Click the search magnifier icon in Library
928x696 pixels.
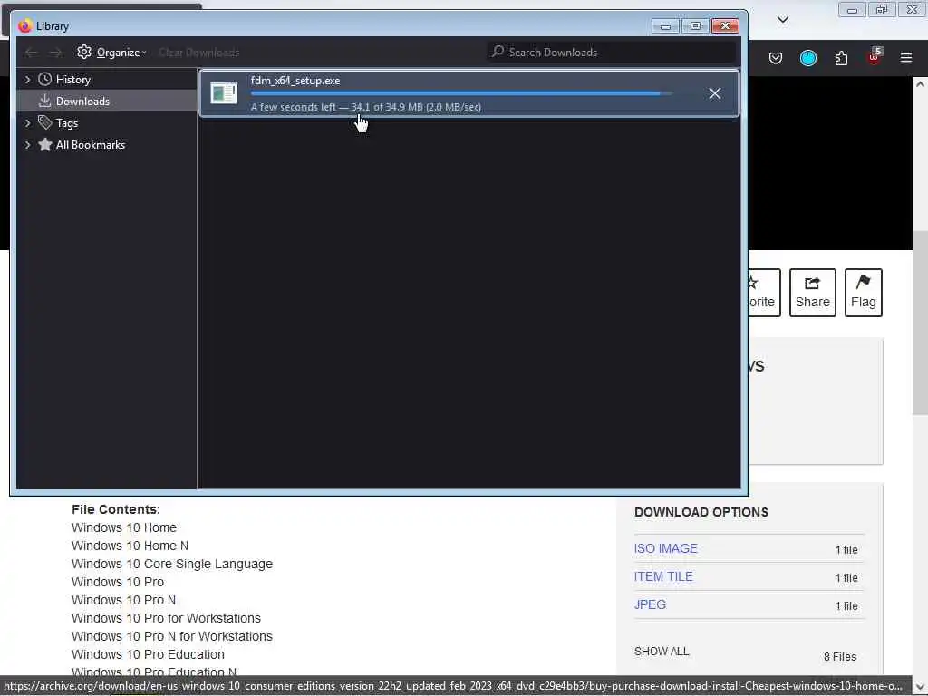click(498, 52)
